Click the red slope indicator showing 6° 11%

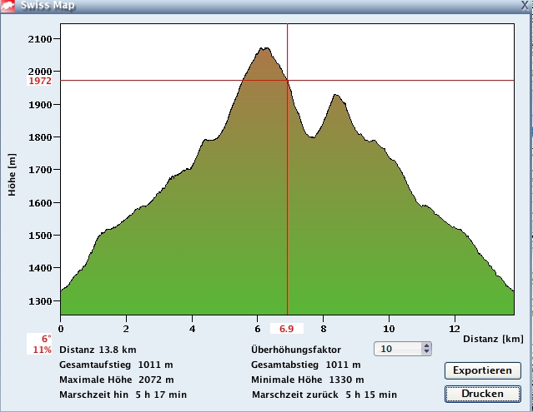coord(42,344)
